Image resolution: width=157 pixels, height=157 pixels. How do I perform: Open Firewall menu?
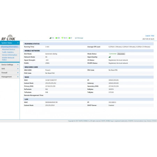coord(10,73)
